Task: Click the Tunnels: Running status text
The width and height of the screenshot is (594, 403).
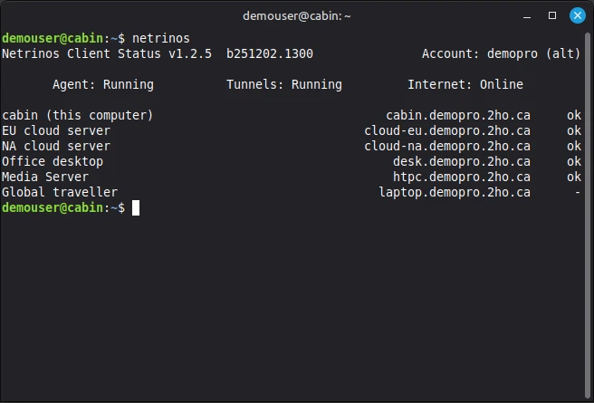Action: pos(284,84)
